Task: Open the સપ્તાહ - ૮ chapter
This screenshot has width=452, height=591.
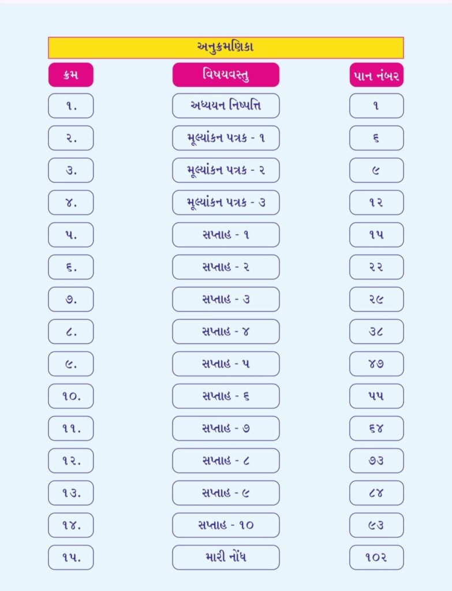Action: pyautogui.click(x=226, y=461)
